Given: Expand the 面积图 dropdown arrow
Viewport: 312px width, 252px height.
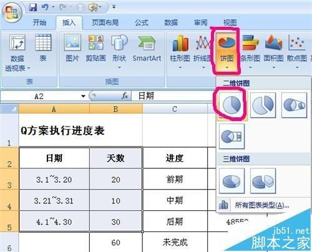Looking at the screenshot, I should (274, 67).
